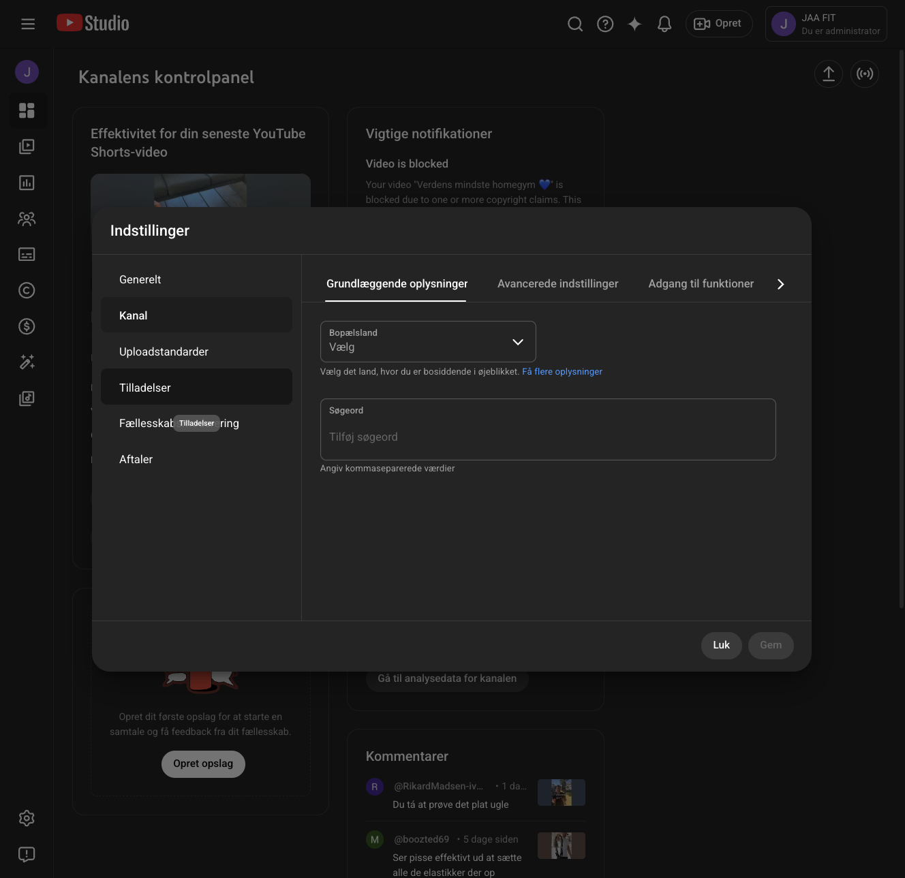Click the upload videos arrow icon
This screenshot has height=878, width=905.
pyautogui.click(x=829, y=74)
